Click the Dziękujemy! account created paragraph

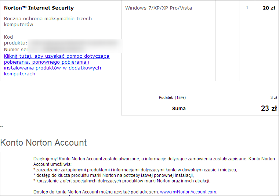pyautogui.click(x=154, y=161)
